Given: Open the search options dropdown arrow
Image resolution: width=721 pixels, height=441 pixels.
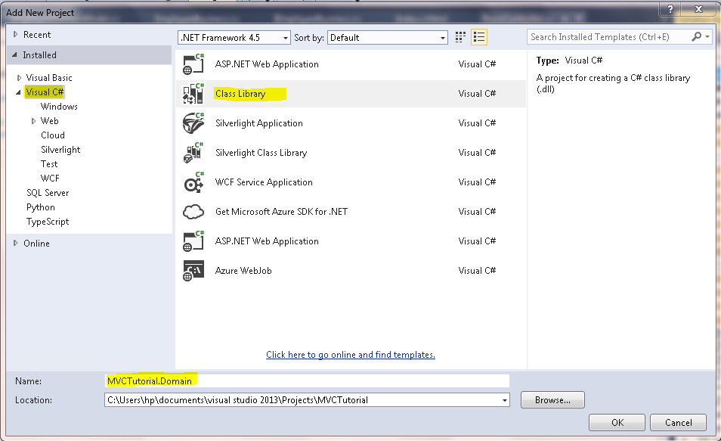Looking at the screenshot, I should pos(707,36).
